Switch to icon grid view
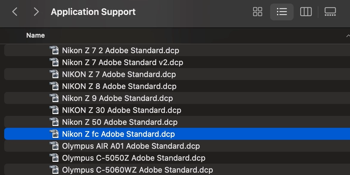350x175 pixels. 257,12
